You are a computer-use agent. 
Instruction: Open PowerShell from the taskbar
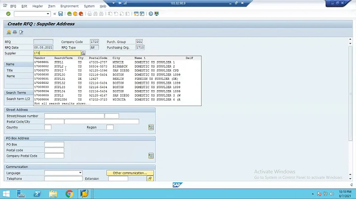(37, 194)
